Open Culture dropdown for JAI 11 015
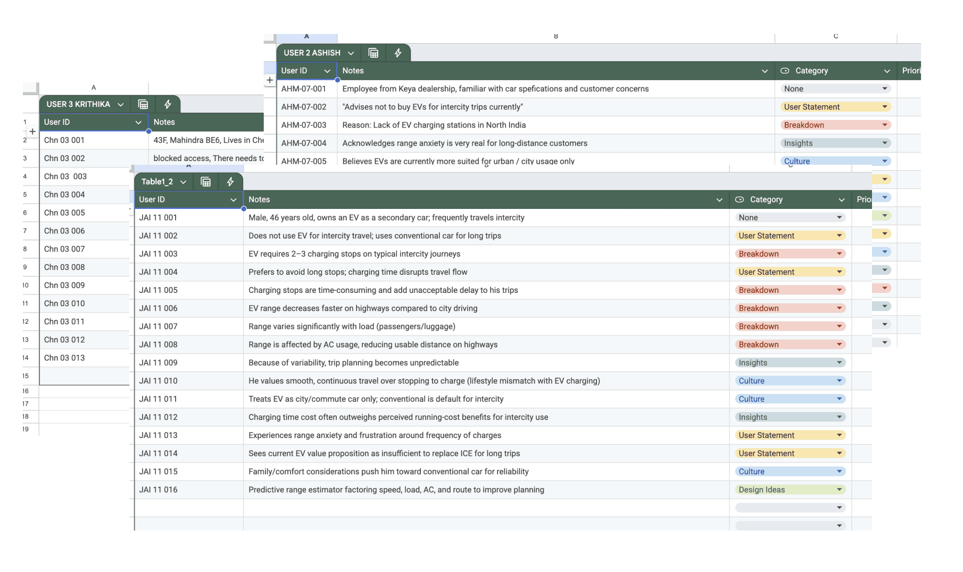 tap(790, 471)
